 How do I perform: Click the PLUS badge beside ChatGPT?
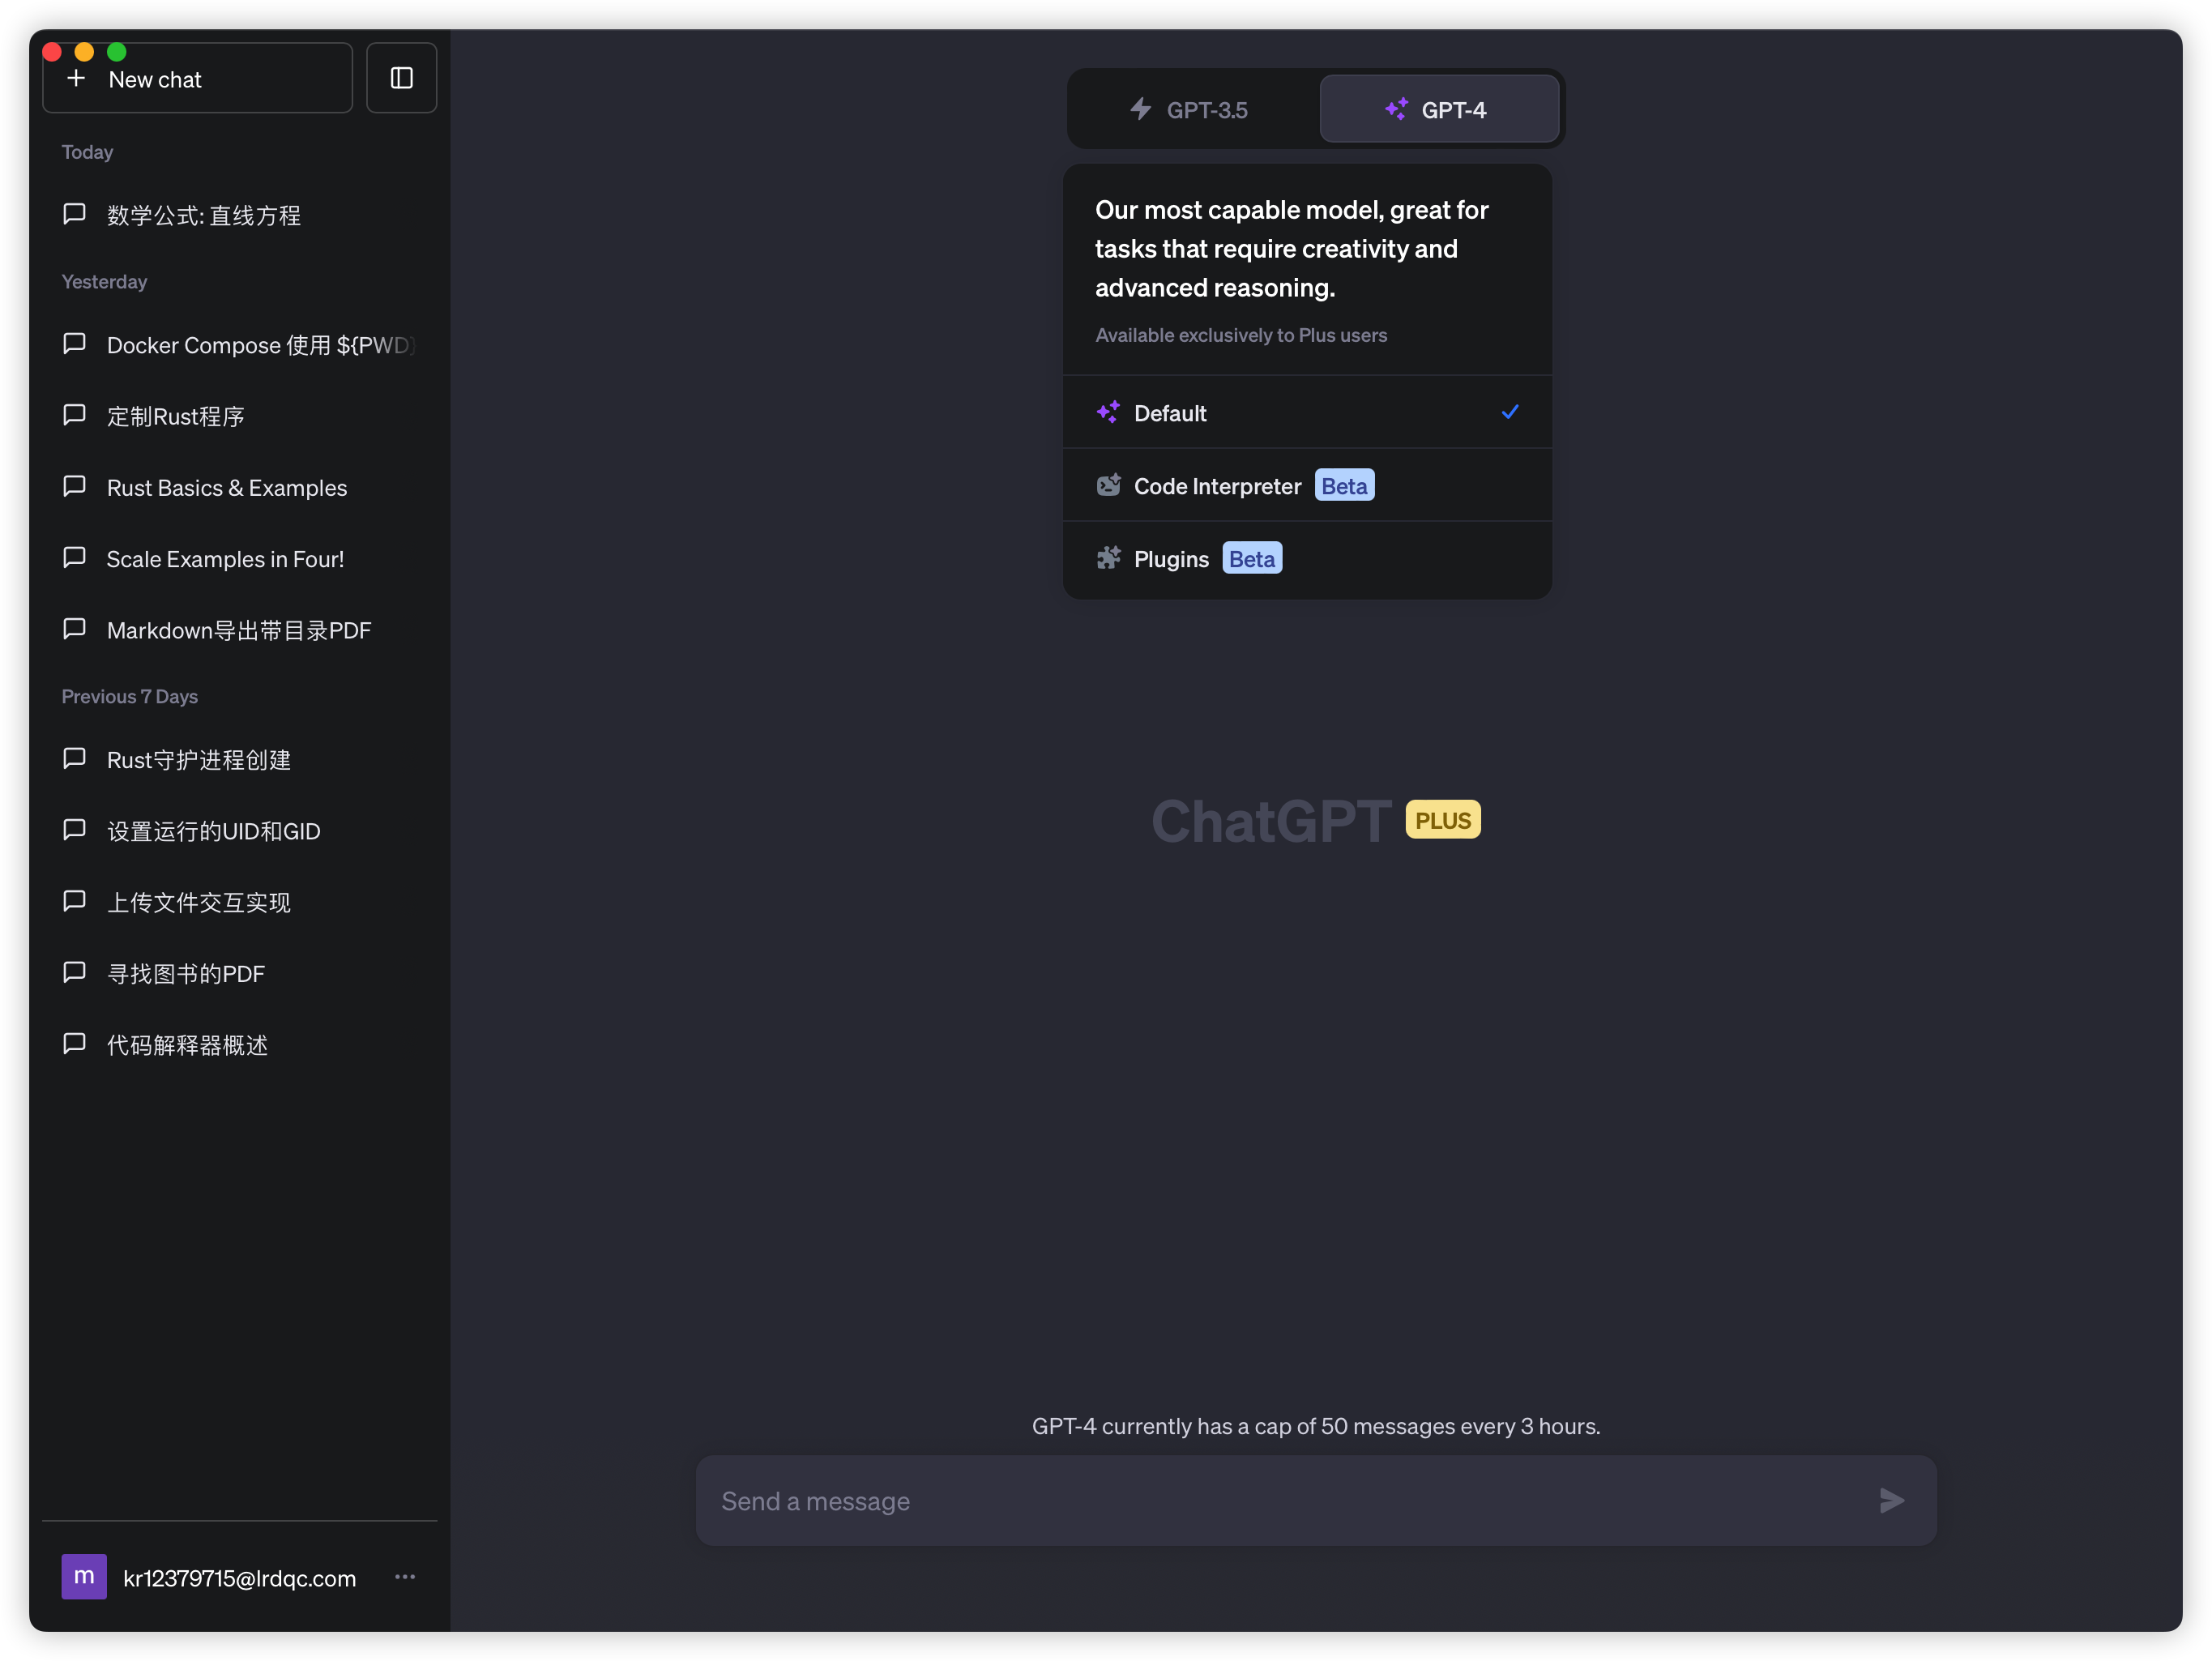click(x=1443, y=820)
